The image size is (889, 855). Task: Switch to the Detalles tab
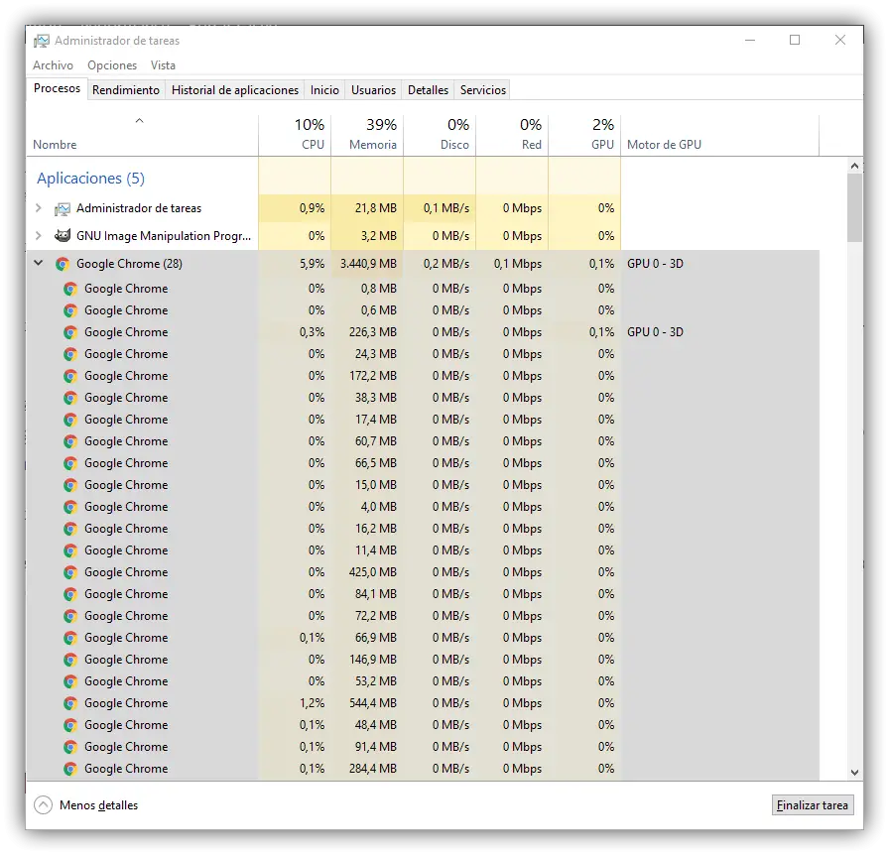pos(428,90)
